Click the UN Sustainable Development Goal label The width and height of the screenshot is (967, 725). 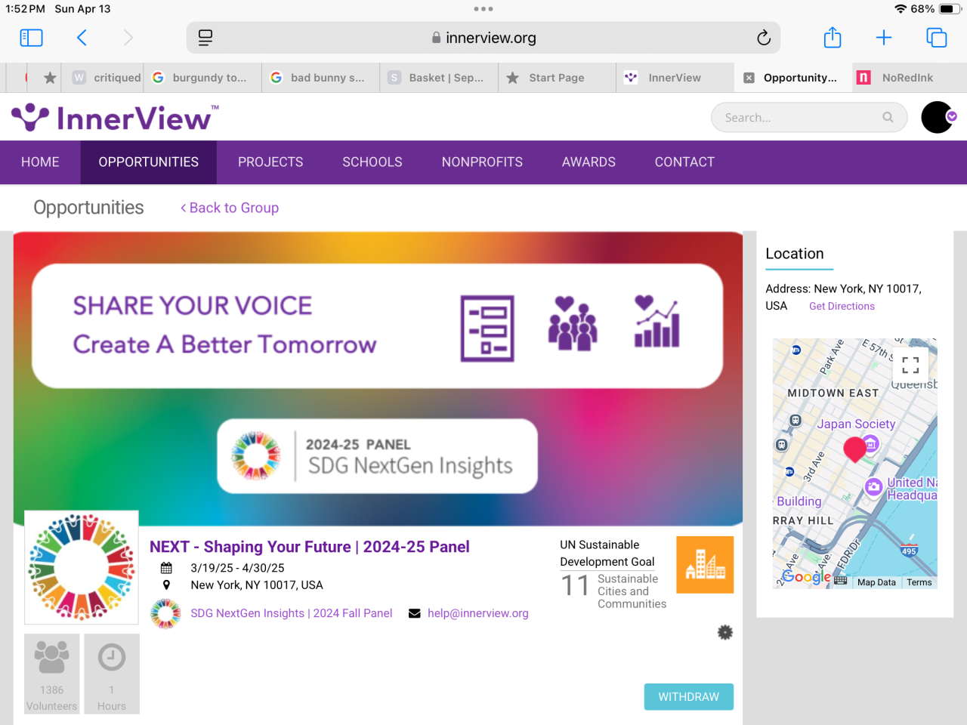(607, 554)
